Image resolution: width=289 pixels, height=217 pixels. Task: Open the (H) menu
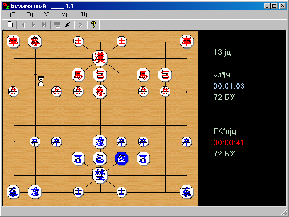coord(79,15)
